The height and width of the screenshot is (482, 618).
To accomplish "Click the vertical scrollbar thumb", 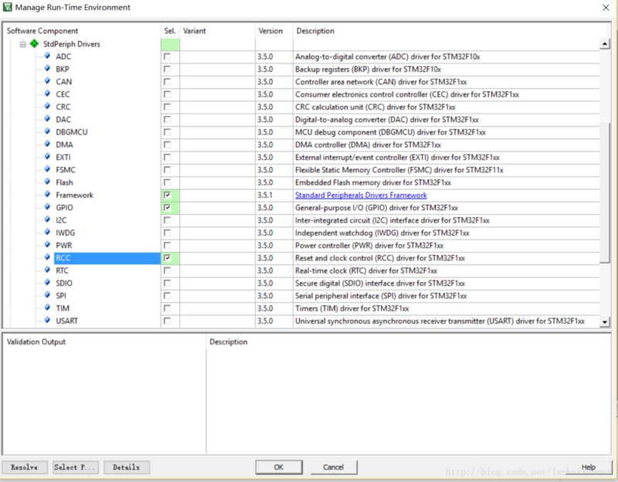I will (x=605, y=192).
